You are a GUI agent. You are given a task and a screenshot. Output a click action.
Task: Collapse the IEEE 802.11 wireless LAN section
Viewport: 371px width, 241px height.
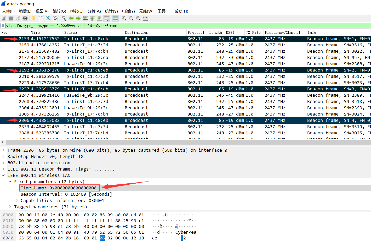tap(3, 176)
